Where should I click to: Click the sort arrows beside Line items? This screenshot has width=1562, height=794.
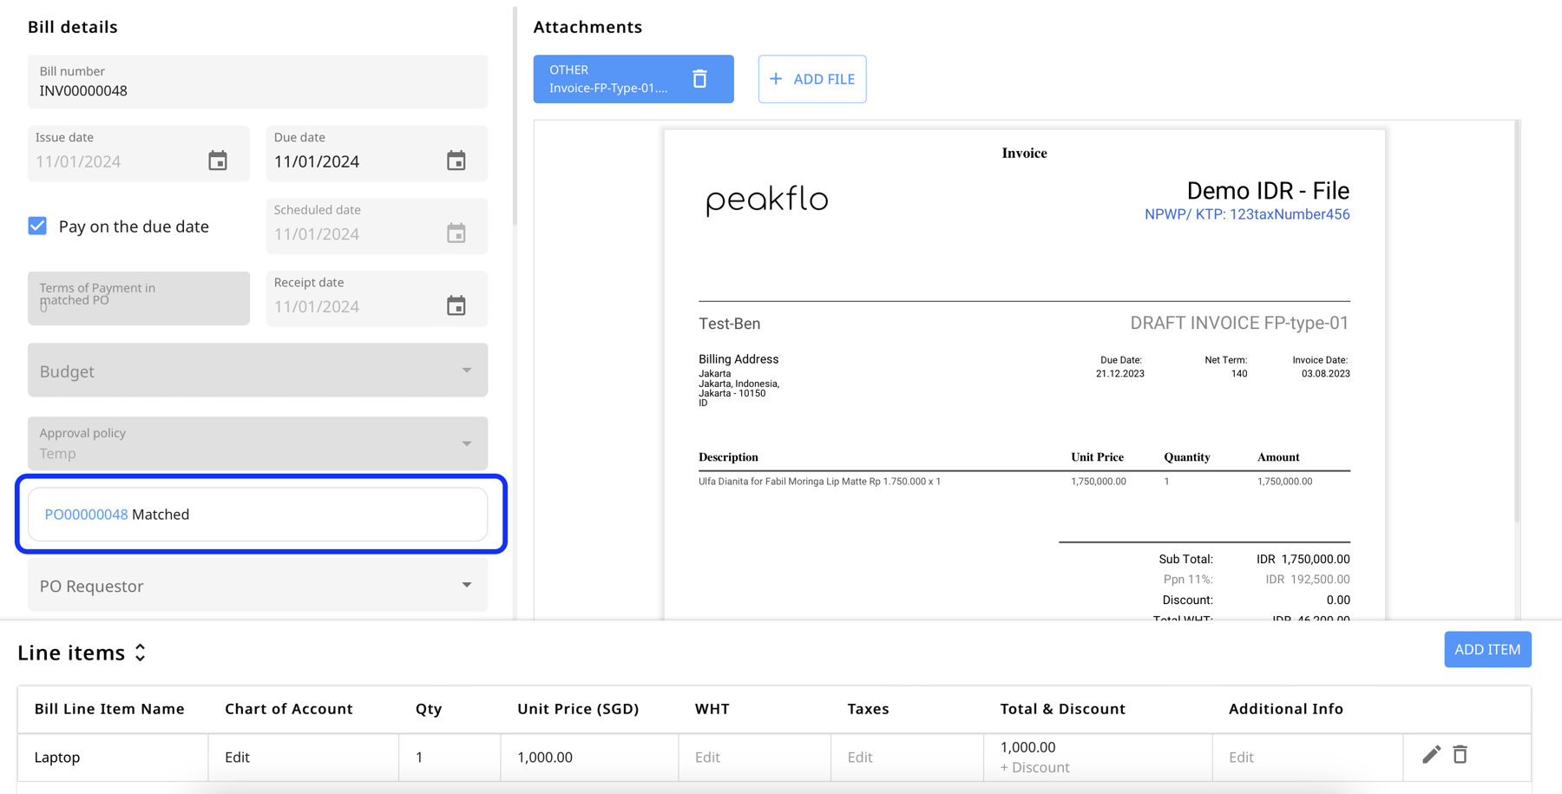click(x=140, y=652)
